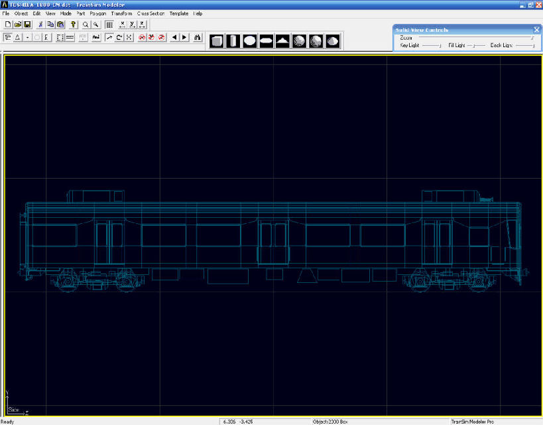
Task: Adjust the Zoom slider in Solid View Controls
Action: pos(531,38)
